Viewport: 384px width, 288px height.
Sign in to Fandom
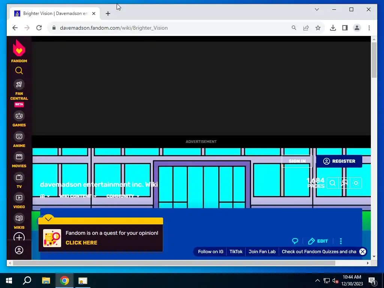[x=297, y=161]
